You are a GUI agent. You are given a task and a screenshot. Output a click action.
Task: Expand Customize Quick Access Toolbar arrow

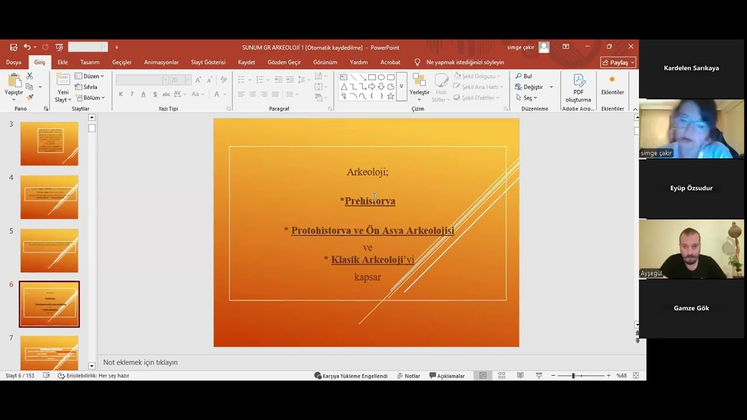[117, 47]
